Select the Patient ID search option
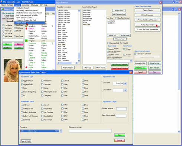Screen dimensions: 182x146 [3, 31]
